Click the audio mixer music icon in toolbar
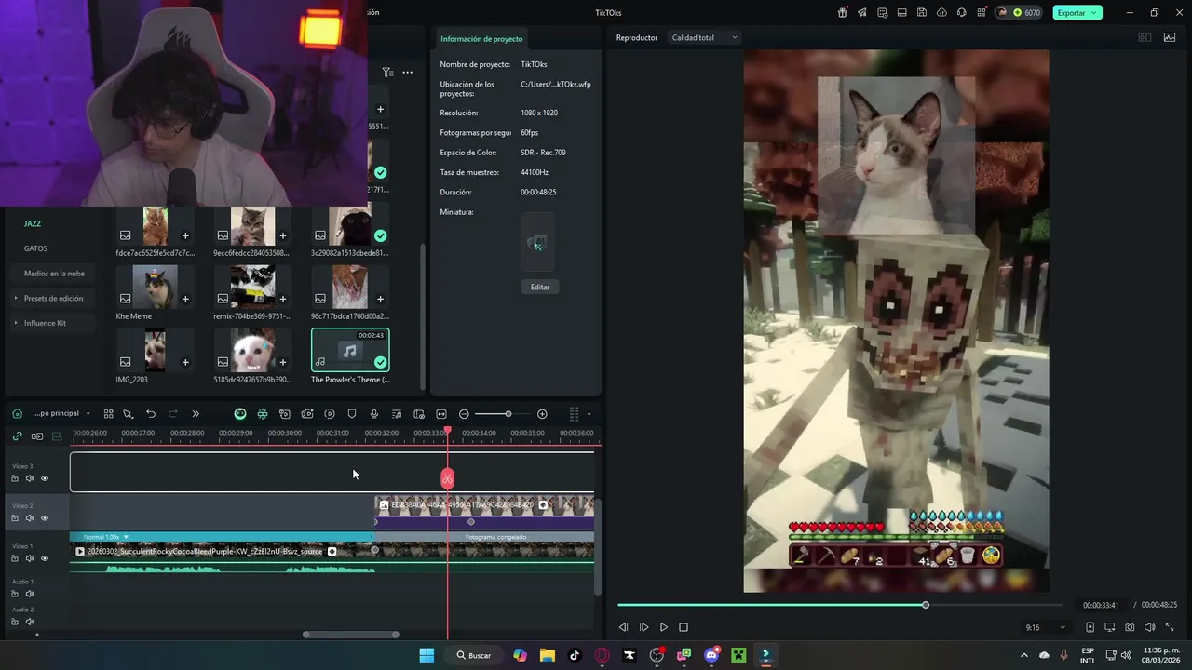 tap(397, 414)
